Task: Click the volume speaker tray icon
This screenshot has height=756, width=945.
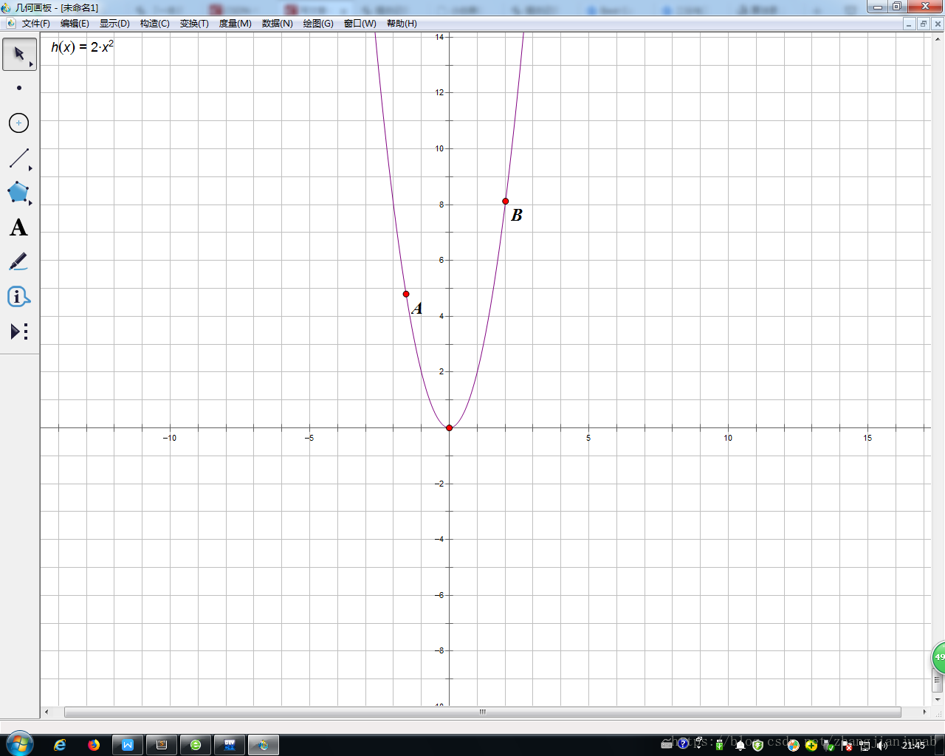Action: point(882,746)
